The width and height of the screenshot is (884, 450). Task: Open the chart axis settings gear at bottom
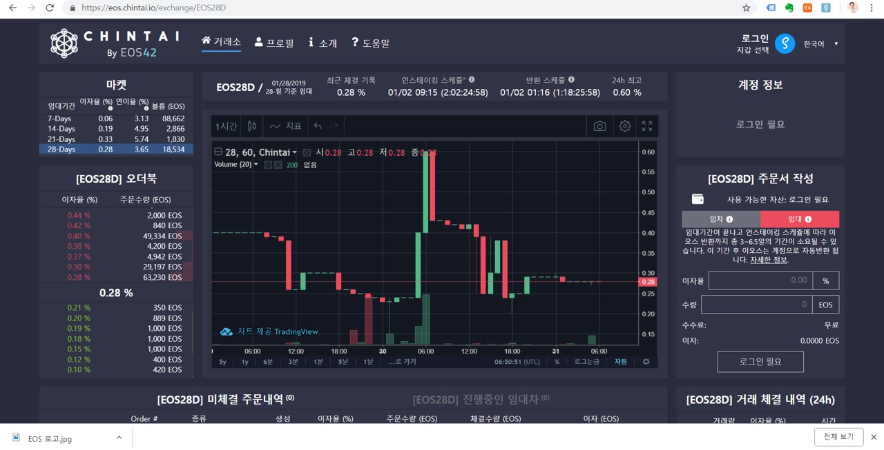click(x=646, y=362)
